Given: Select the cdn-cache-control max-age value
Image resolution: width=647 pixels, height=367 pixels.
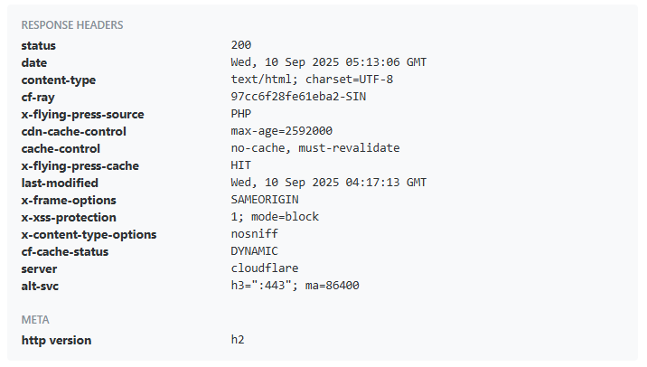Looking at the screenshot, I should pos(281,131).
